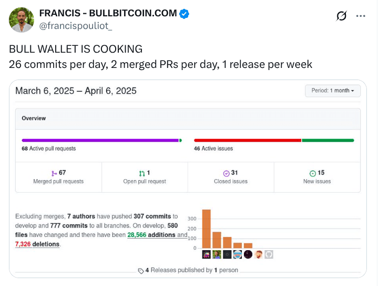Click the tallest orange commit bar
This screenshot has width=379, height=286.
click(x=206, y=229)
